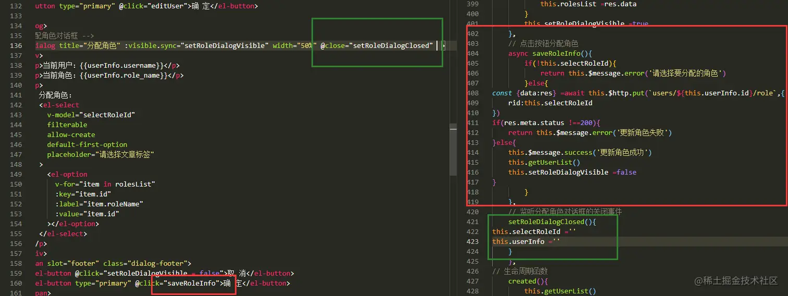Click the editUser button code on line 132
The height and width of the screenshot is (296, 788).
tap(146, 6)
